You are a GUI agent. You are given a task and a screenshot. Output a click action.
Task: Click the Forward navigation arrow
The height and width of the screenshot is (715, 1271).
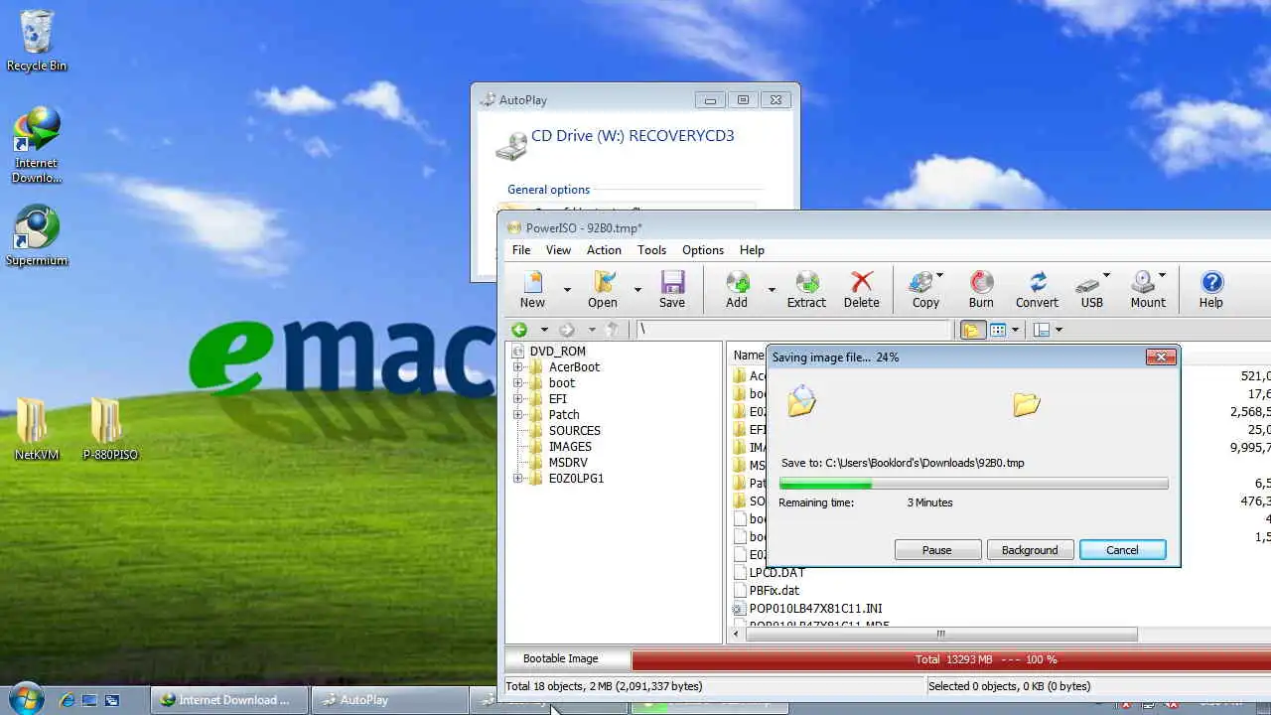[567, 330]
